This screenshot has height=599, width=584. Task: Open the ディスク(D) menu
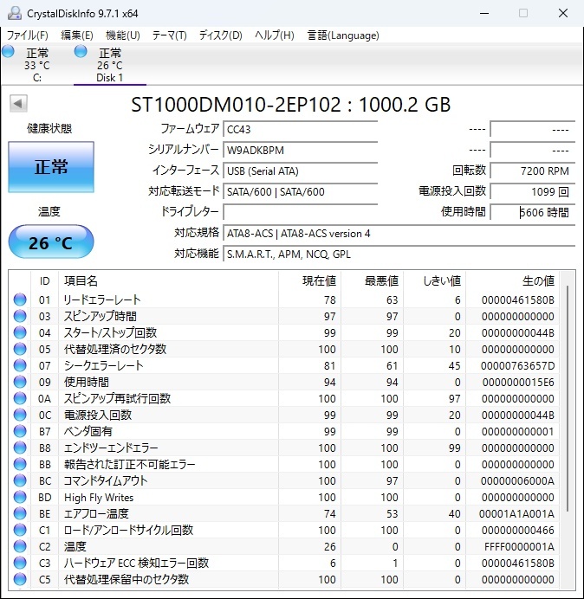(221, 35)
